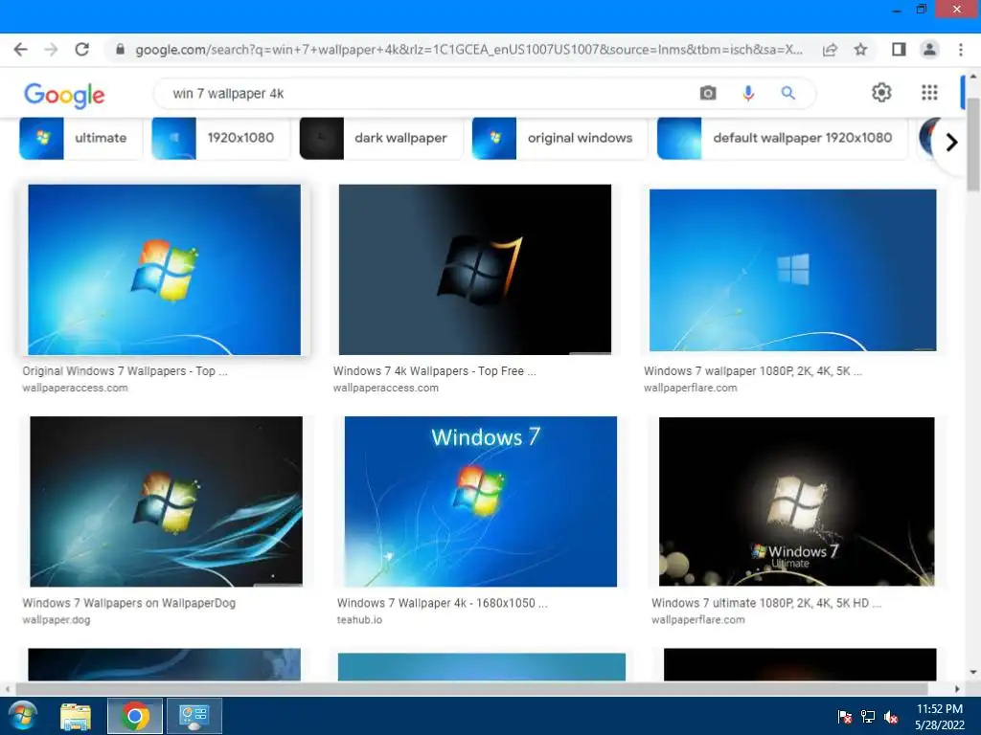Go to Google home via logo
This screenshot has width=981, height=735.
click(64, 95)
